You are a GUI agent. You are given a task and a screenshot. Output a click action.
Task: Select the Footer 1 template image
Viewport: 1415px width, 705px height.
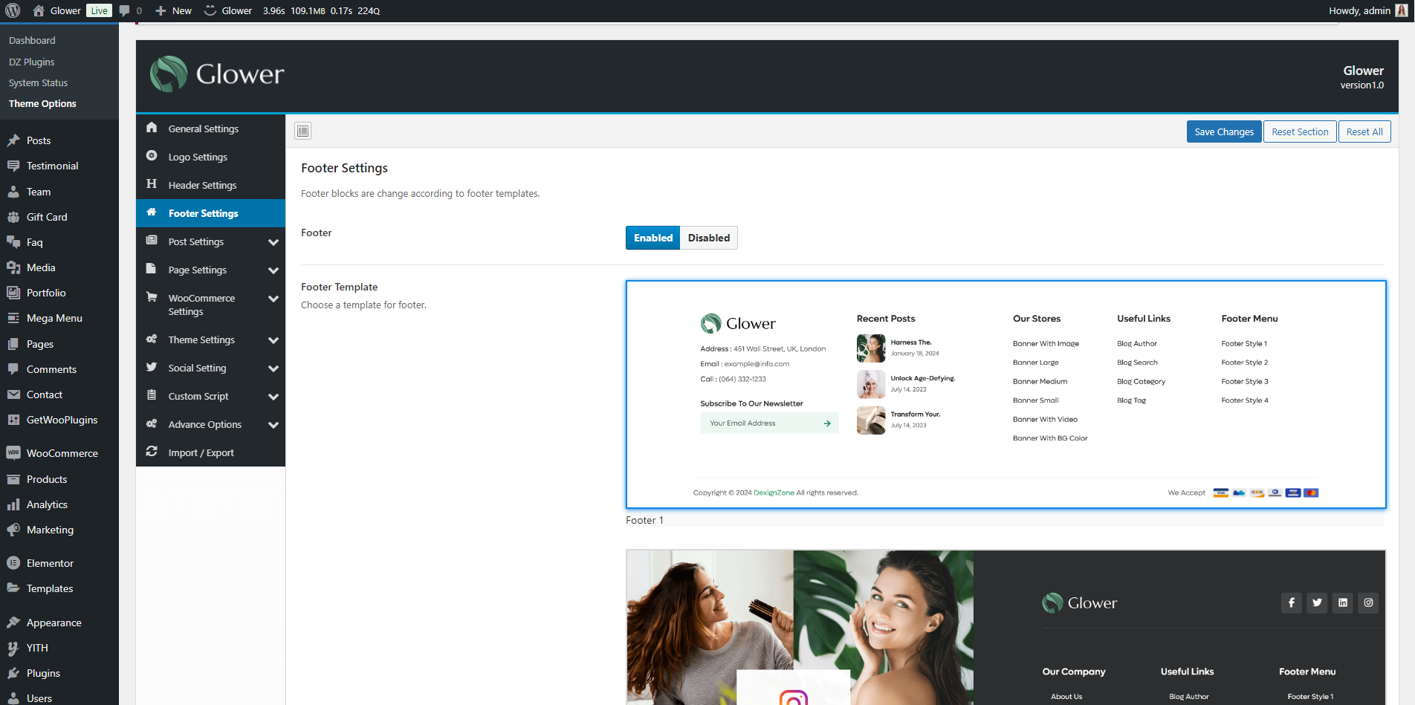pos(1006,394)
